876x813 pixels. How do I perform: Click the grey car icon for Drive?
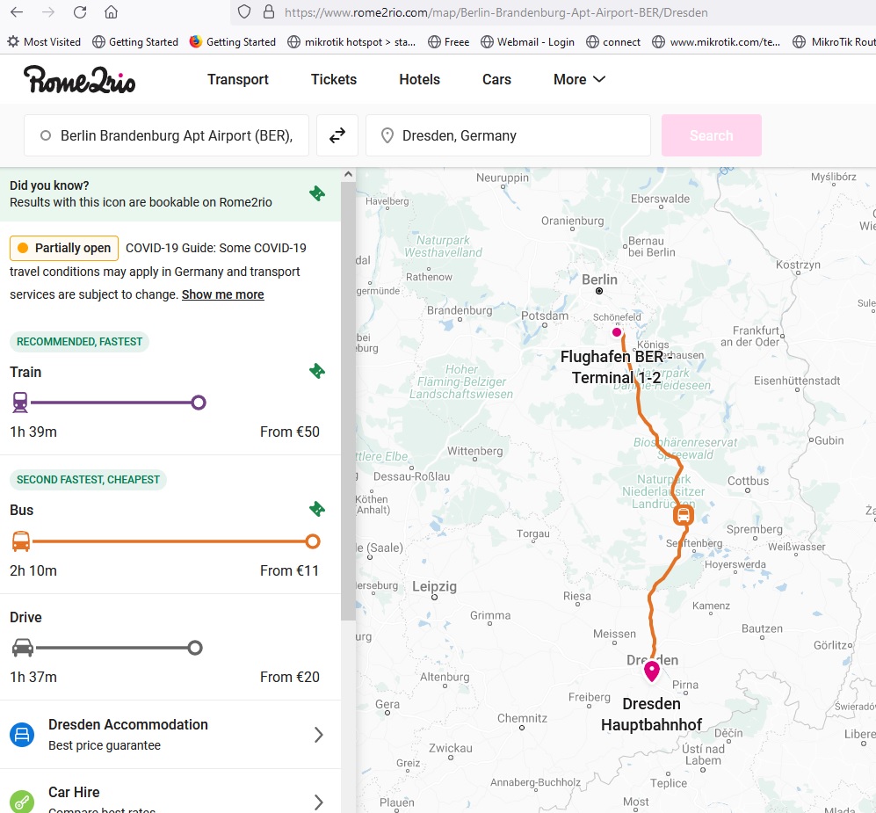click(x=23, y=648)
